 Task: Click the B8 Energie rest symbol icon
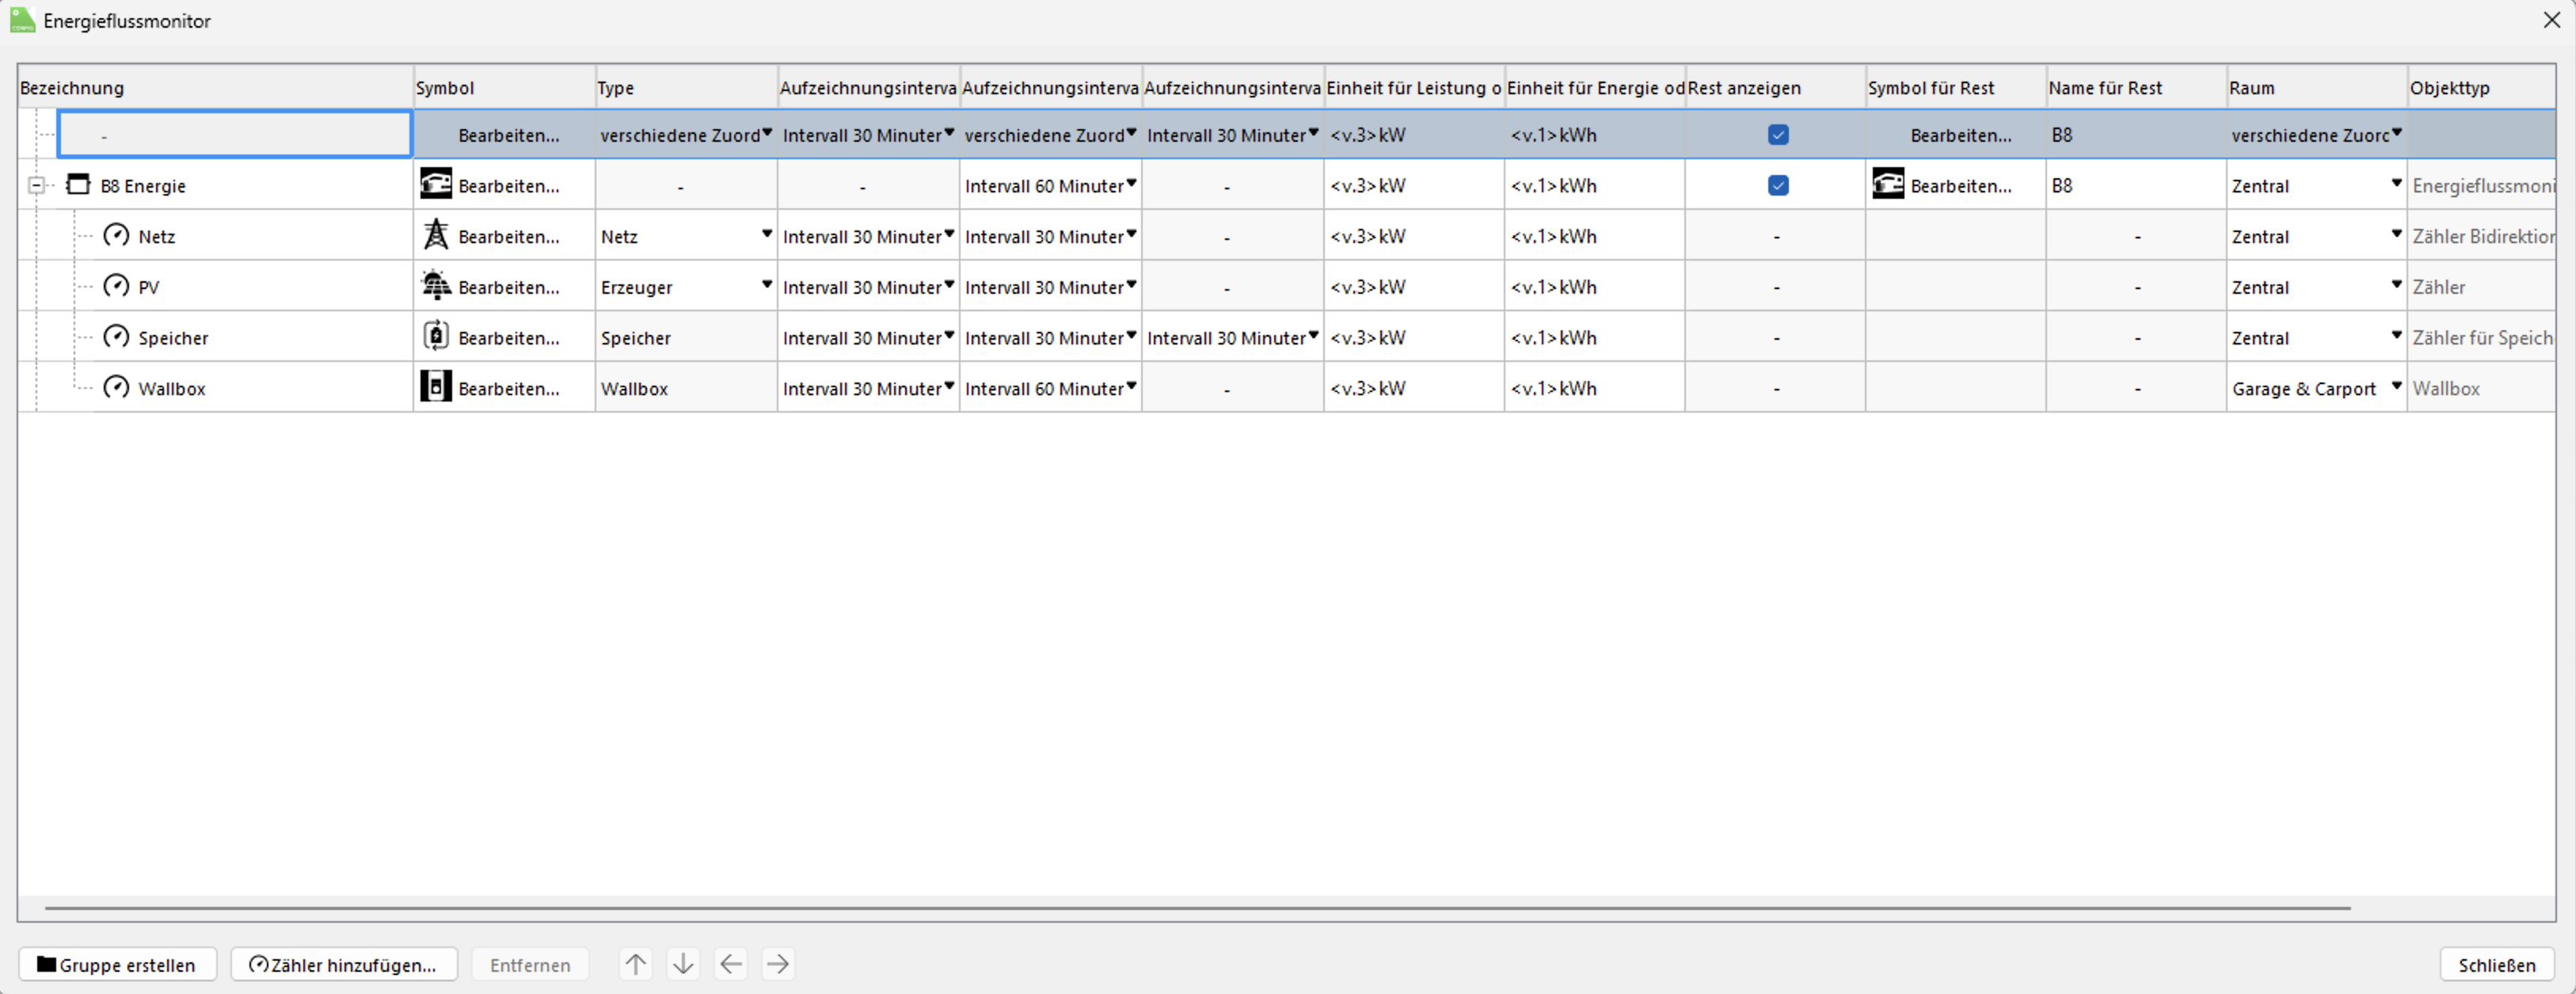1887,185
